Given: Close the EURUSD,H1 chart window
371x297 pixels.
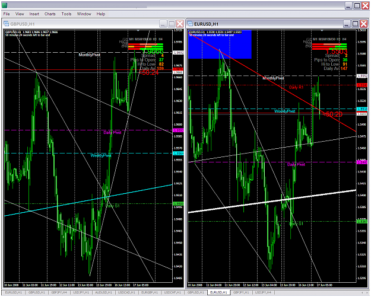Looking at the screenshot, I should tap(364, 24).
